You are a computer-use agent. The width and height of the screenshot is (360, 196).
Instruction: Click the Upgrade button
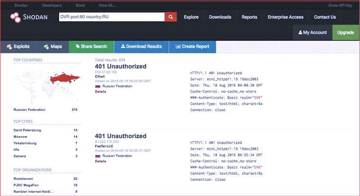[x=345, y=33]
